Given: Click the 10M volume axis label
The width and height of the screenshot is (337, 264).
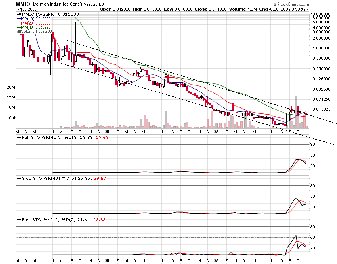Looking at the screenshot, I should tap(11, 107).
